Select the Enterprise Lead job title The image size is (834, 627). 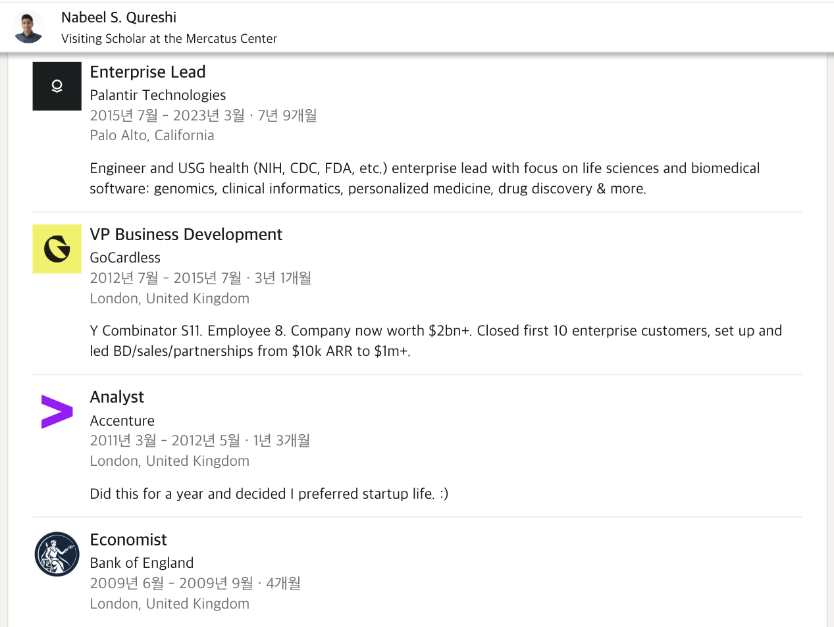click(148, 72)
